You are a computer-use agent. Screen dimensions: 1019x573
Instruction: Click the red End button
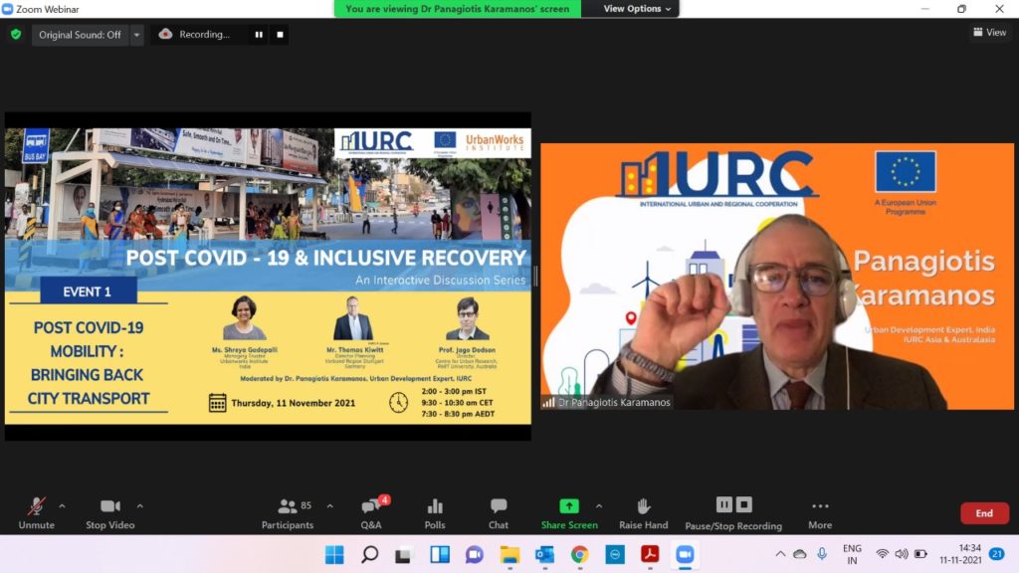[983, 513]
